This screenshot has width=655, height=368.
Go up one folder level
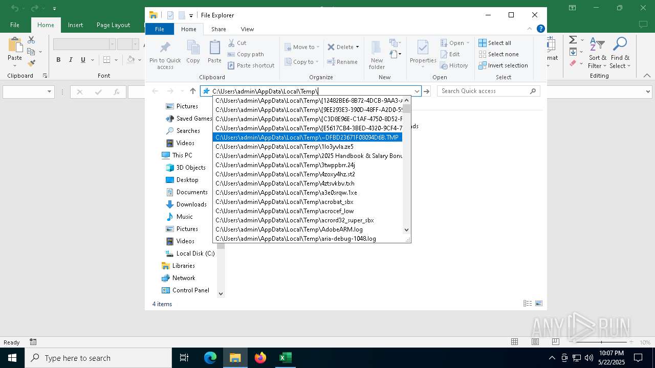click(x=193, y=91)
